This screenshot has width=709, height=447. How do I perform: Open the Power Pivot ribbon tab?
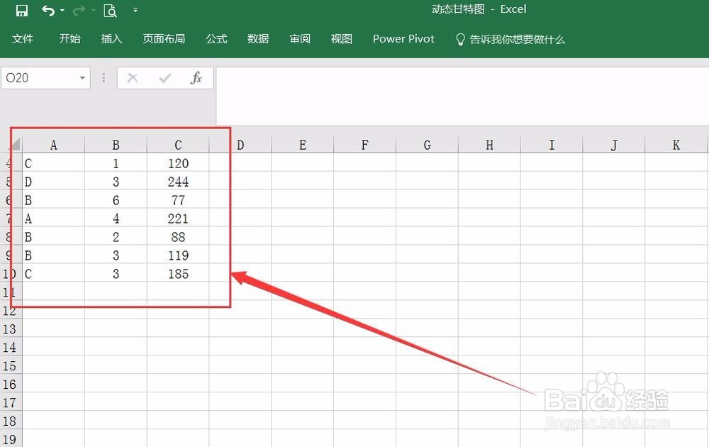[x=403, y=39]
